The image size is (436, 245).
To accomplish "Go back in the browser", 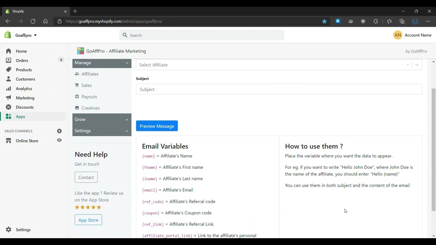I will tap(8, 21).
